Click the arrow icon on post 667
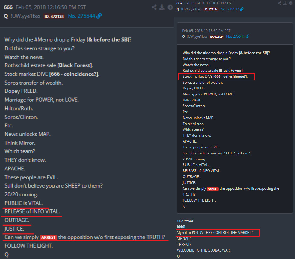Viewport: 295px width, 259px height. (x=291, y=3)
